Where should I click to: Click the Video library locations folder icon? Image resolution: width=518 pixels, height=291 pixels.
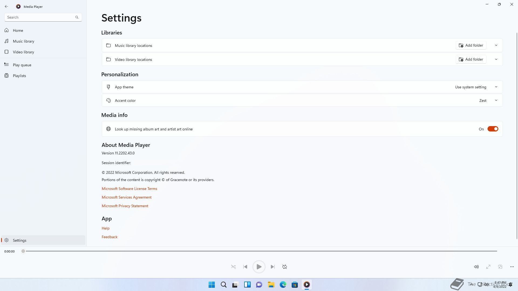(x=108, y=59)
